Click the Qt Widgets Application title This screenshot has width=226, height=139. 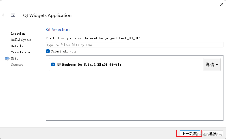(x=47, y=16)
